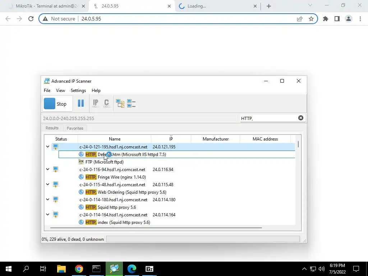Collapse the 24.0.121.195 host row

48,147
